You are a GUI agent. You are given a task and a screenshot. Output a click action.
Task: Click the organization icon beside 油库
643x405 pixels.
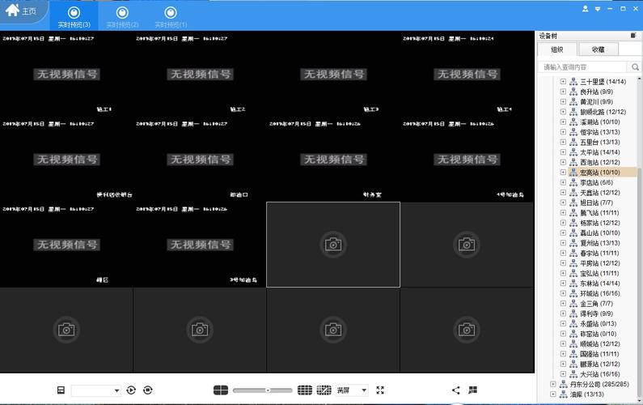pyautogui.click(x=564, y=394)
